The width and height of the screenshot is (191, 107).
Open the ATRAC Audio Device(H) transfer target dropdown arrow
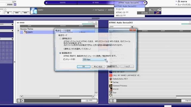click(145, 3)
